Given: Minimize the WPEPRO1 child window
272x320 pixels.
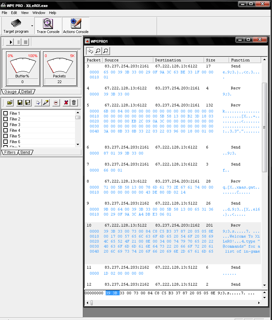Looking at the screenshot, I should point(240,39).
